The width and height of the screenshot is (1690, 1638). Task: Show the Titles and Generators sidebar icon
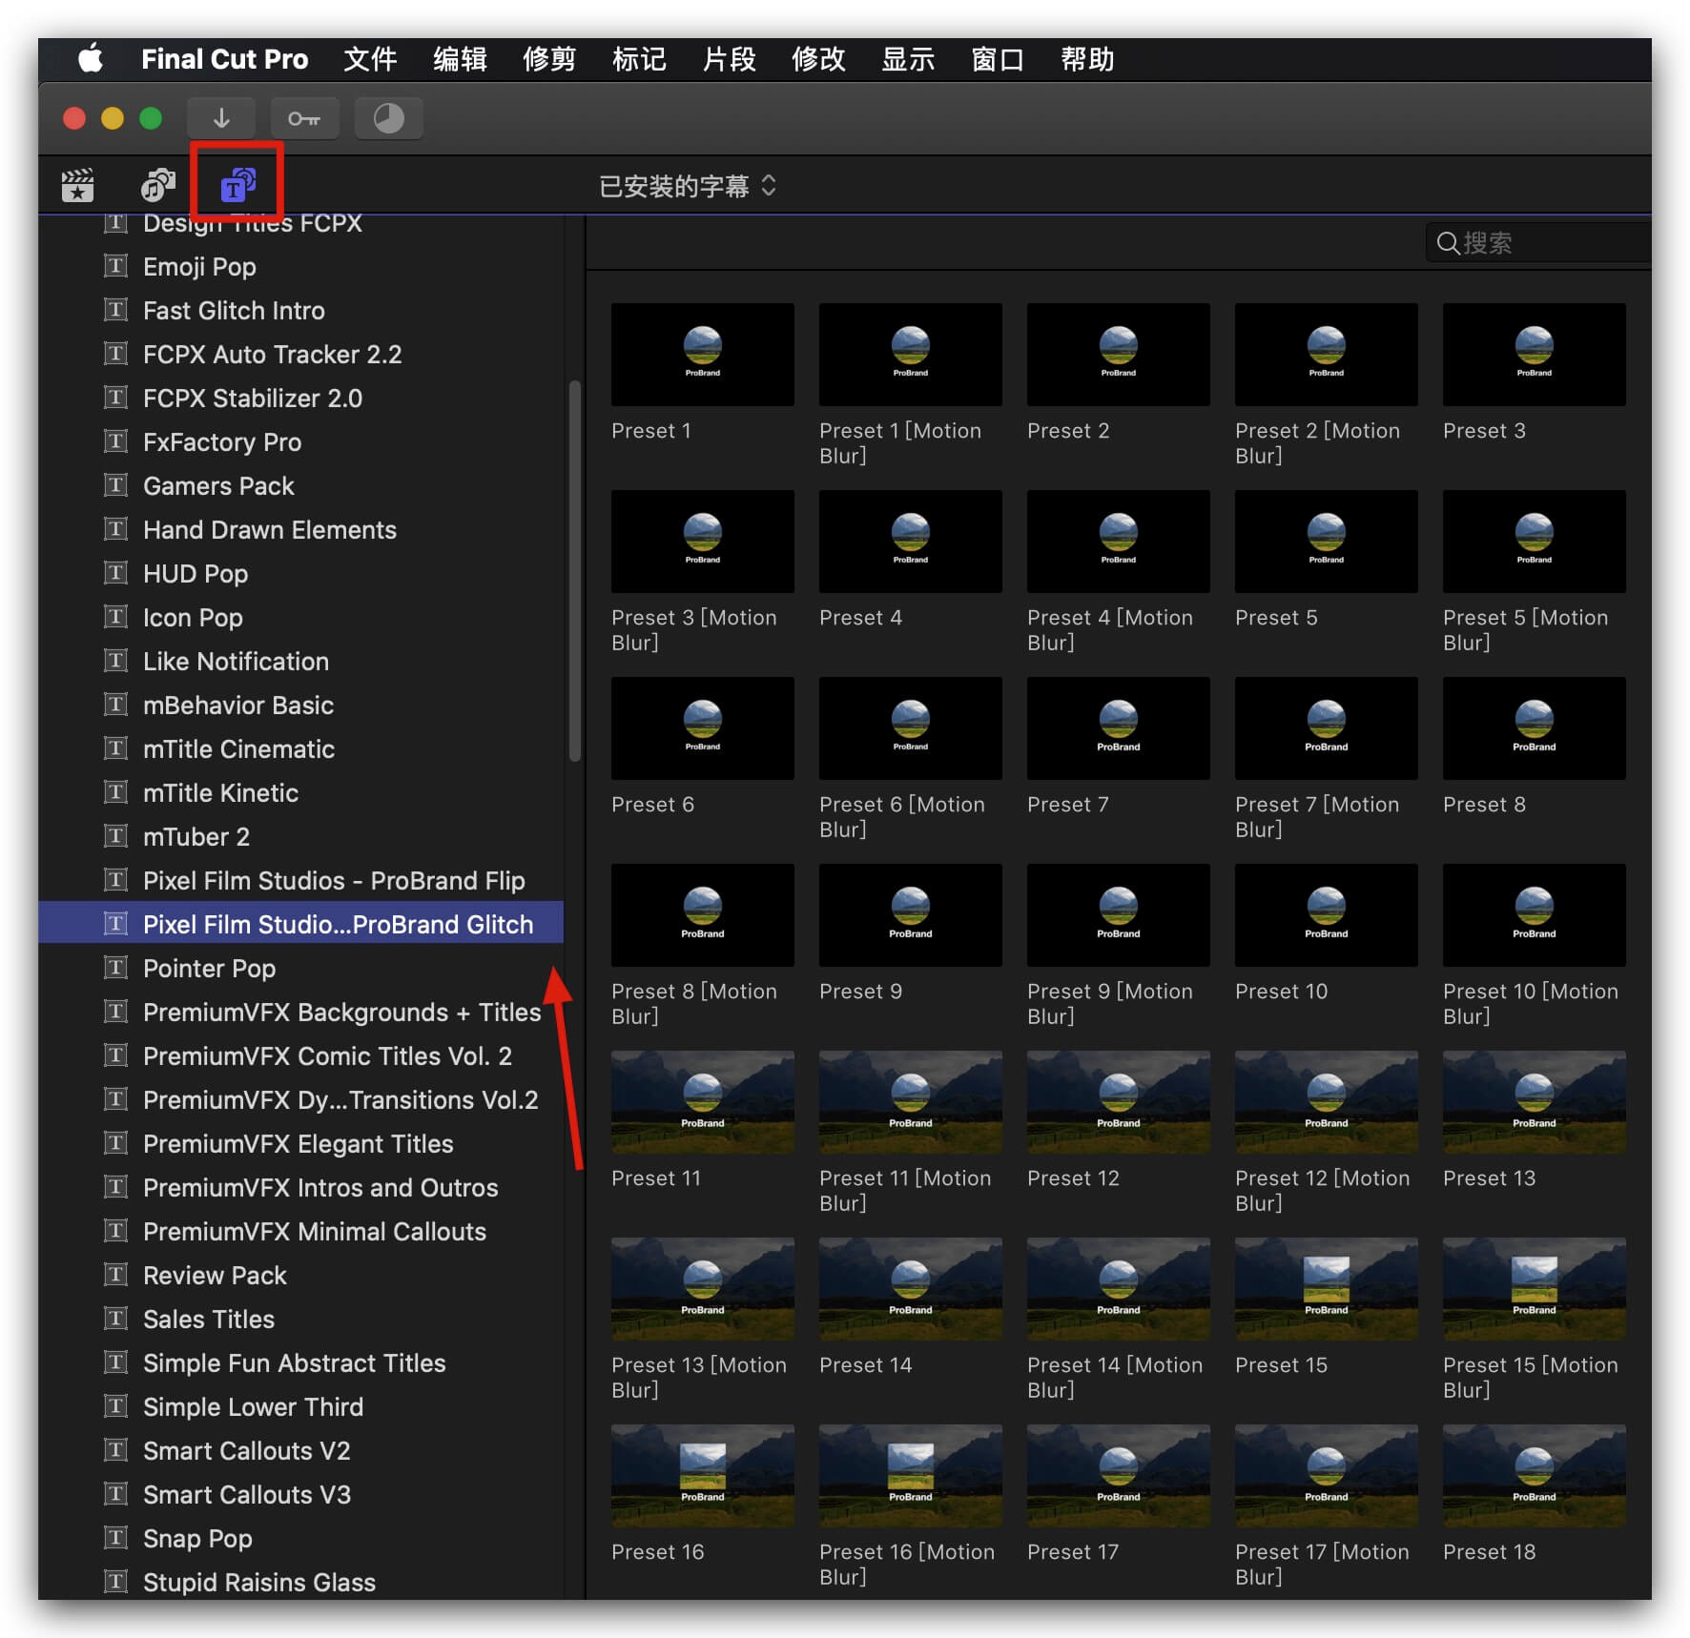pyautogui.click(x=237, y=185)
